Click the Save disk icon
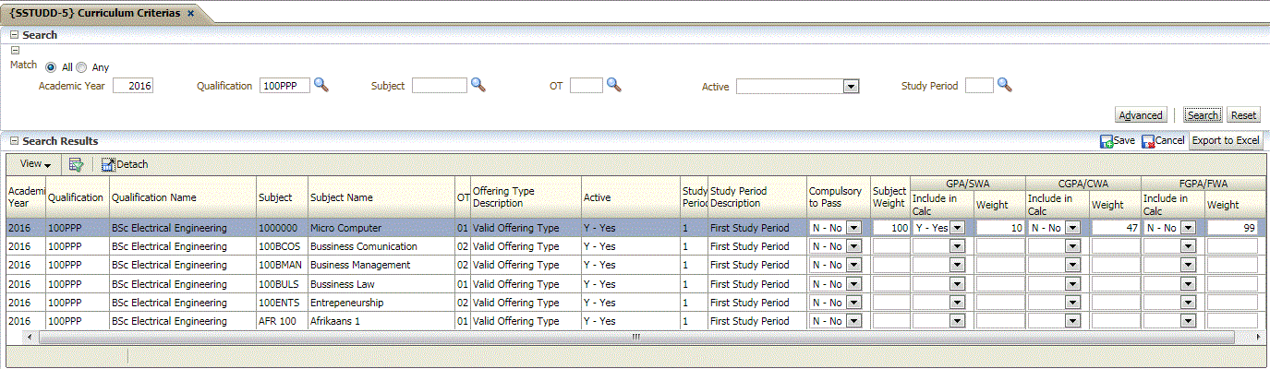The image size is (1270, 369). coord(1107,141)
